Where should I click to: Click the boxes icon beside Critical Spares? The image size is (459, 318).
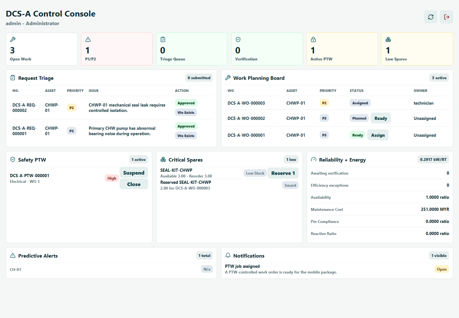pos(163,160)
